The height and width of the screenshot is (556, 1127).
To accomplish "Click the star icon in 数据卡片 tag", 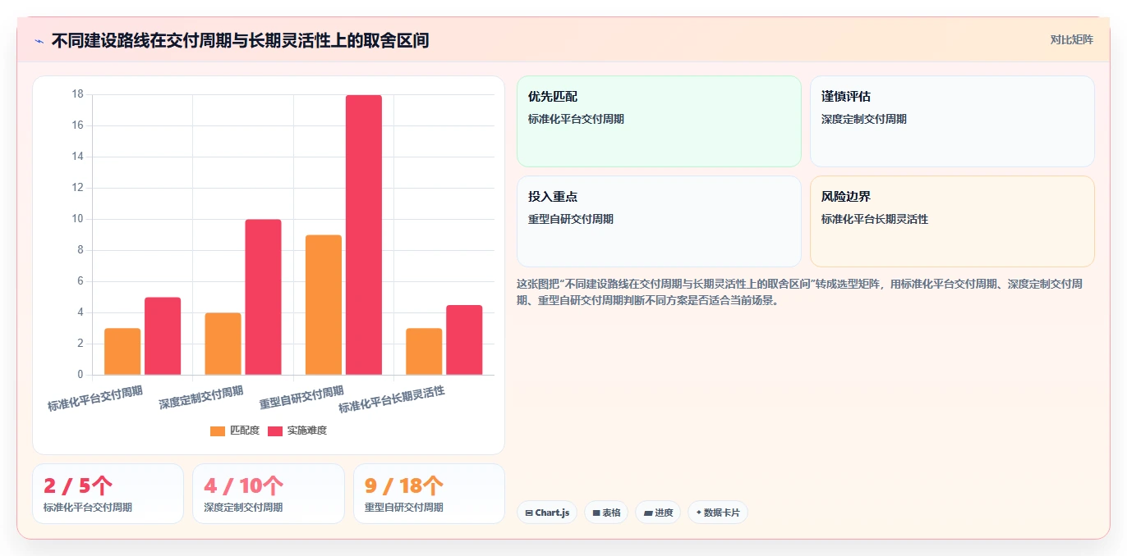I will (698, 513).
